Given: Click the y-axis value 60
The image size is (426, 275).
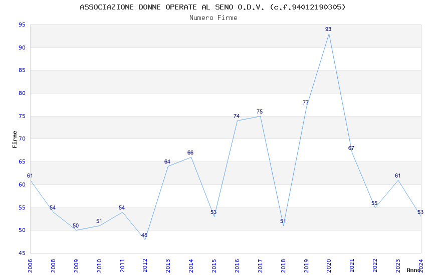Looking at the screenshot, I should (x=22, y=185).
